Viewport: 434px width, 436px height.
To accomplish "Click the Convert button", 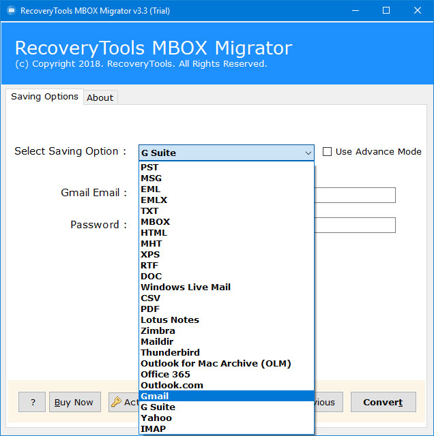I will click(x=383, y=402).
